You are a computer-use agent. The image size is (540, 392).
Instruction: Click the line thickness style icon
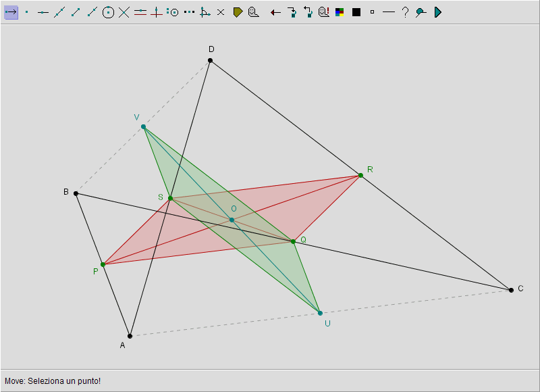(389, 12)
